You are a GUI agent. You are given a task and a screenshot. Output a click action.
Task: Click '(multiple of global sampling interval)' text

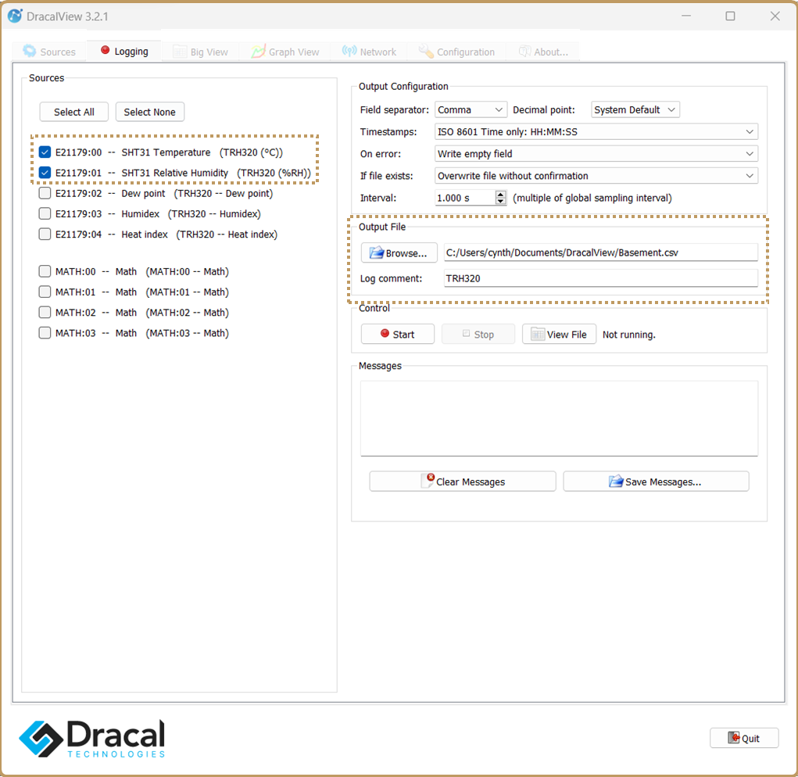[592, 198]
